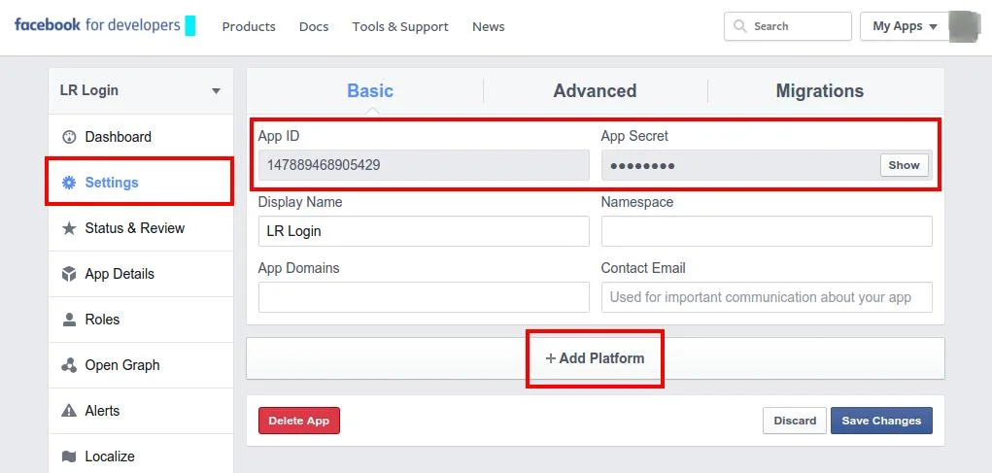Discard the changes
This screenshot has width=992, height=473.
coord(795,421)
